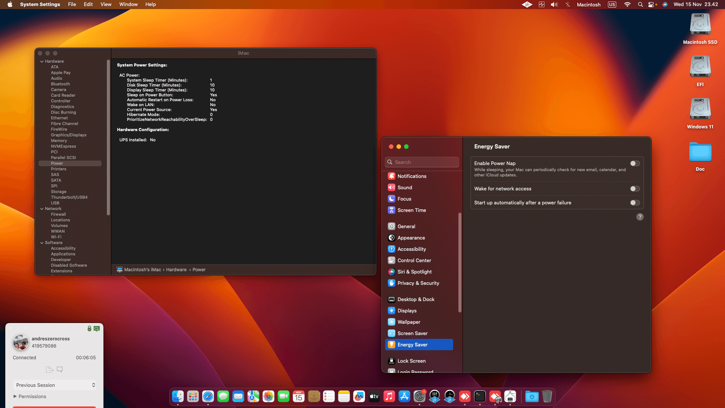Open the Window menu
Image resolution: width=725 pixels, height=408 pixels.
point(128,5)
